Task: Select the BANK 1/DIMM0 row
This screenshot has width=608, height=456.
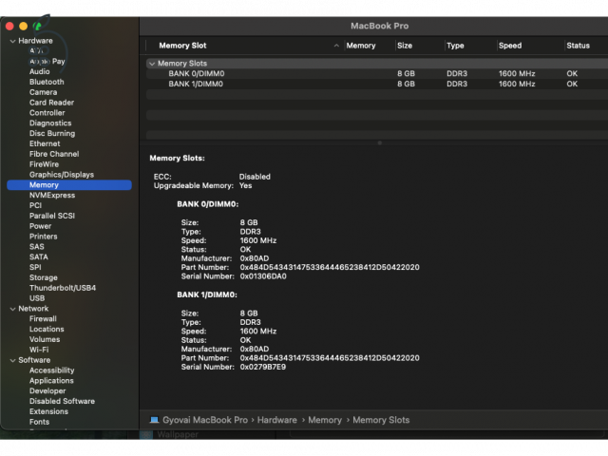Action: point(377,85)
